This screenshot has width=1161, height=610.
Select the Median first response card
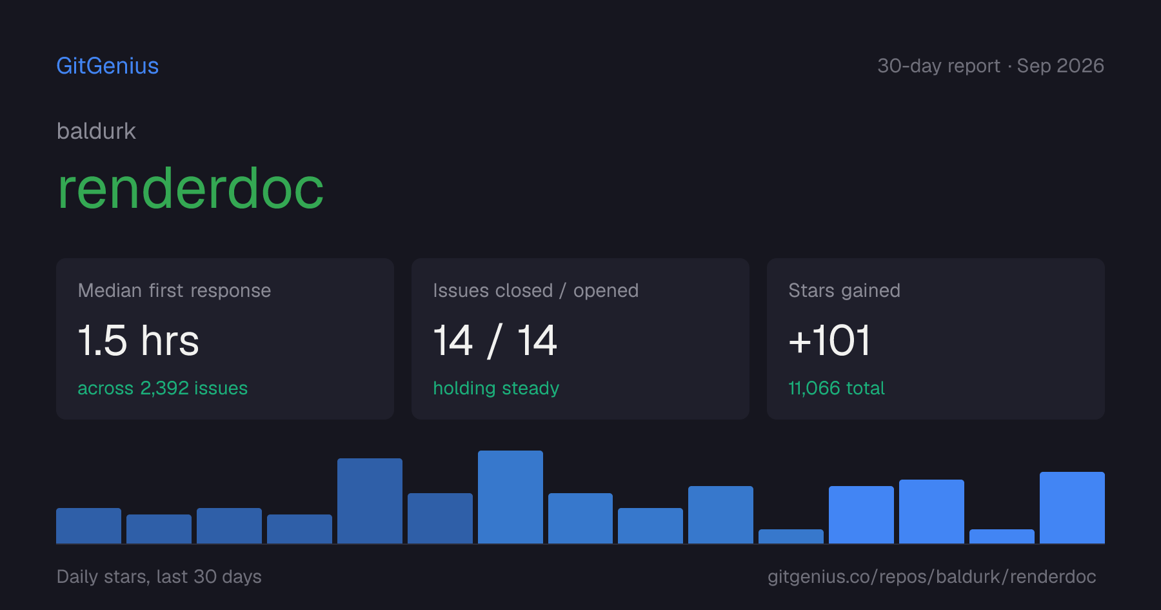(x=225, y=339)
